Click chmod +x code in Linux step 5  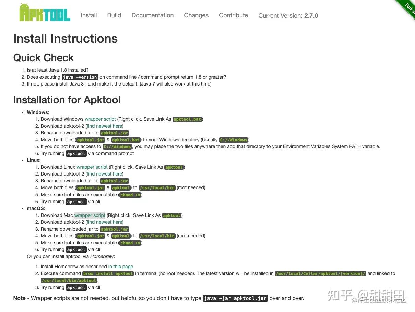click(130, 195)
